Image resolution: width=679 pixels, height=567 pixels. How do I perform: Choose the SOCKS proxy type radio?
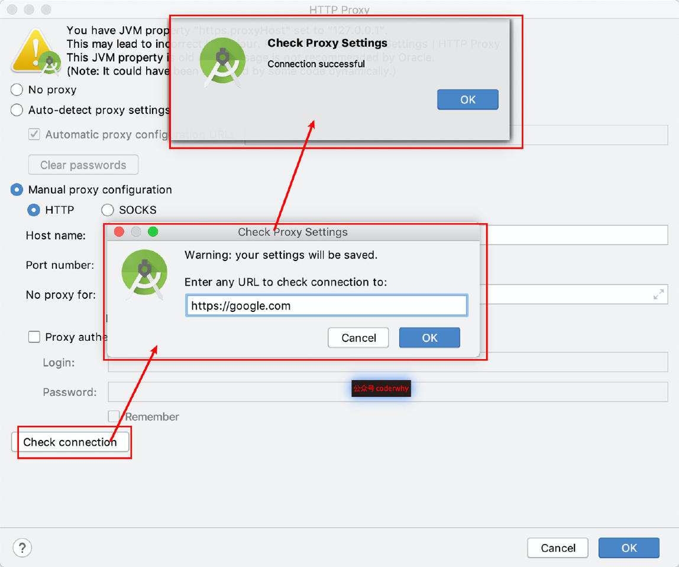pos(108,210)
